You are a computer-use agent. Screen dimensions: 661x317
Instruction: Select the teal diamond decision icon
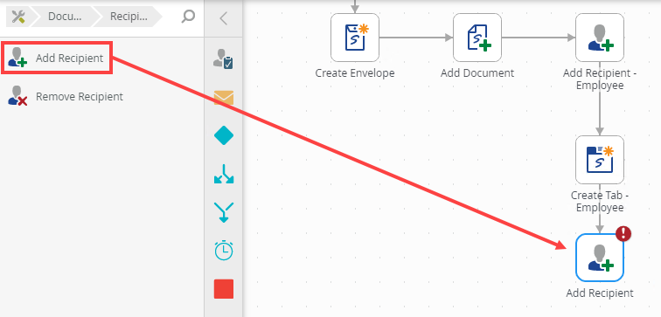tap(224, 135)
